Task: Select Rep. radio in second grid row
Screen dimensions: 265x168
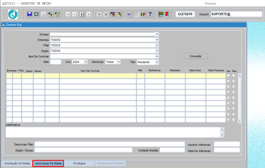Action: (234, 81)
